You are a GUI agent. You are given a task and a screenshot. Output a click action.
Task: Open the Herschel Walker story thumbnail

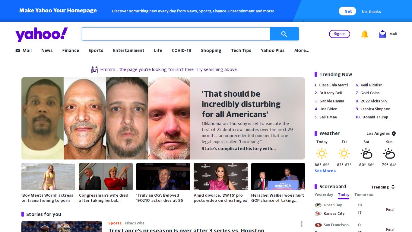pos(278,177)
